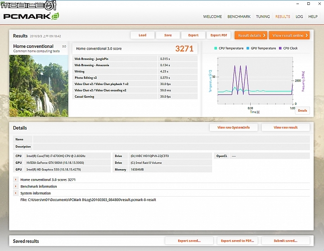This screenshot has height=251, width=324.
Task: Click the Save result button
Action: [x=168, y=36]
